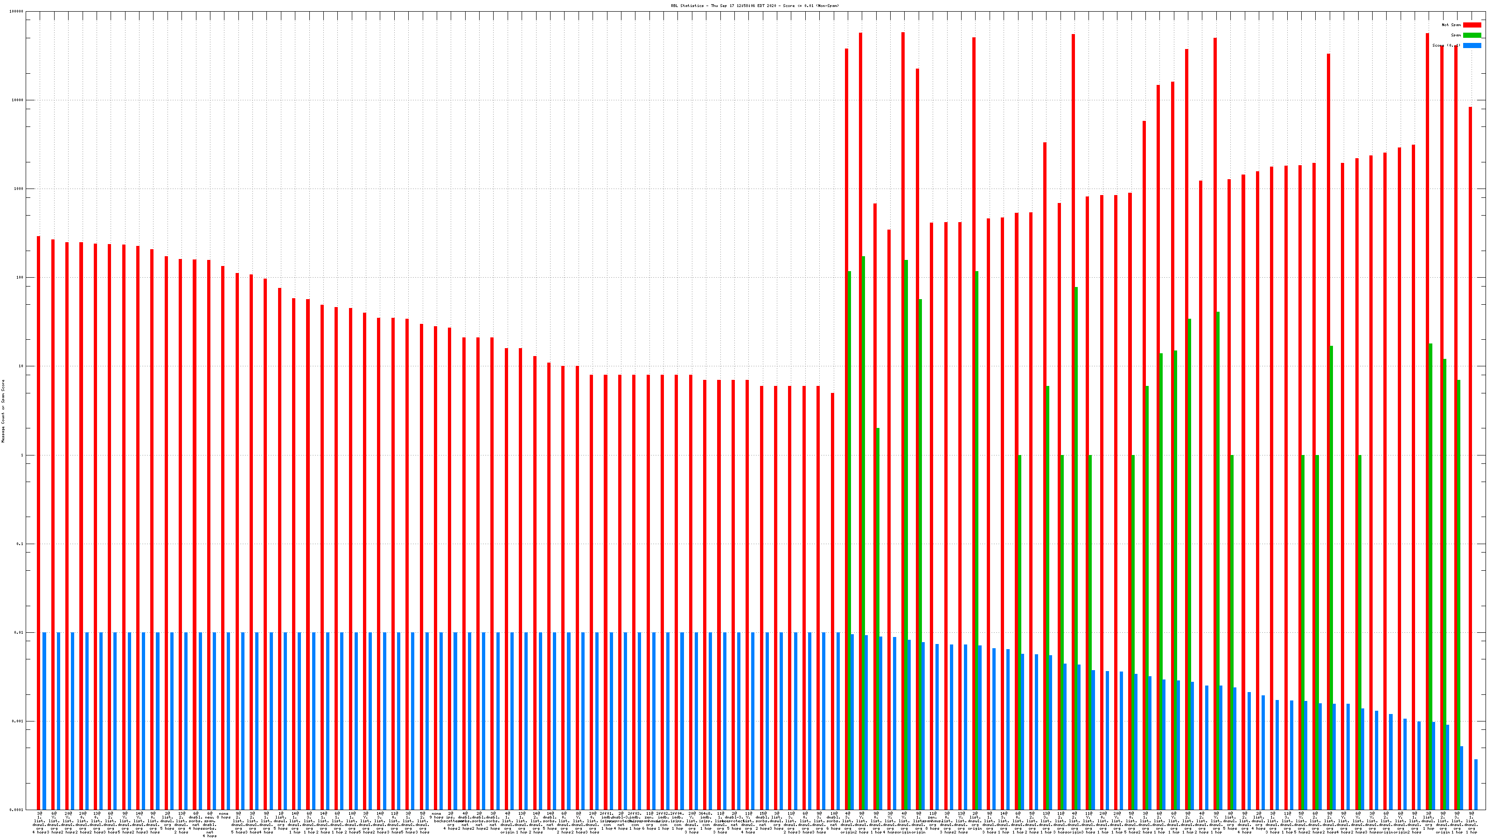Click the RBL Statistics chart title
Screen dimensions: 1493x840
(x=754, y=6)
